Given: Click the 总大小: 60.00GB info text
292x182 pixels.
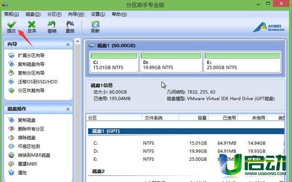Looking at the screenshot, I should 110,92.
